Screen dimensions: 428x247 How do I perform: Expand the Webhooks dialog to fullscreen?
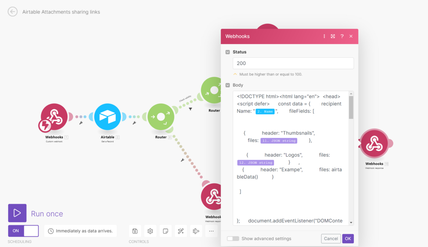(x=333, y=36)
